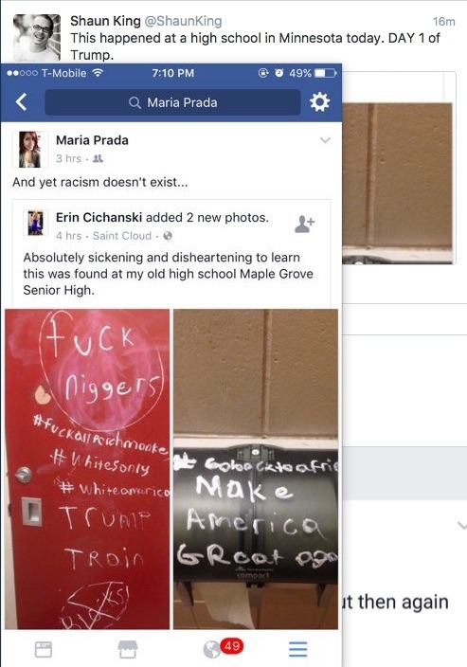The height and width of the screenshot is (667, 467).
Task: Click the public globe icon near Saint Cloud
Action: pyautogui.click(x=168, y=236)
